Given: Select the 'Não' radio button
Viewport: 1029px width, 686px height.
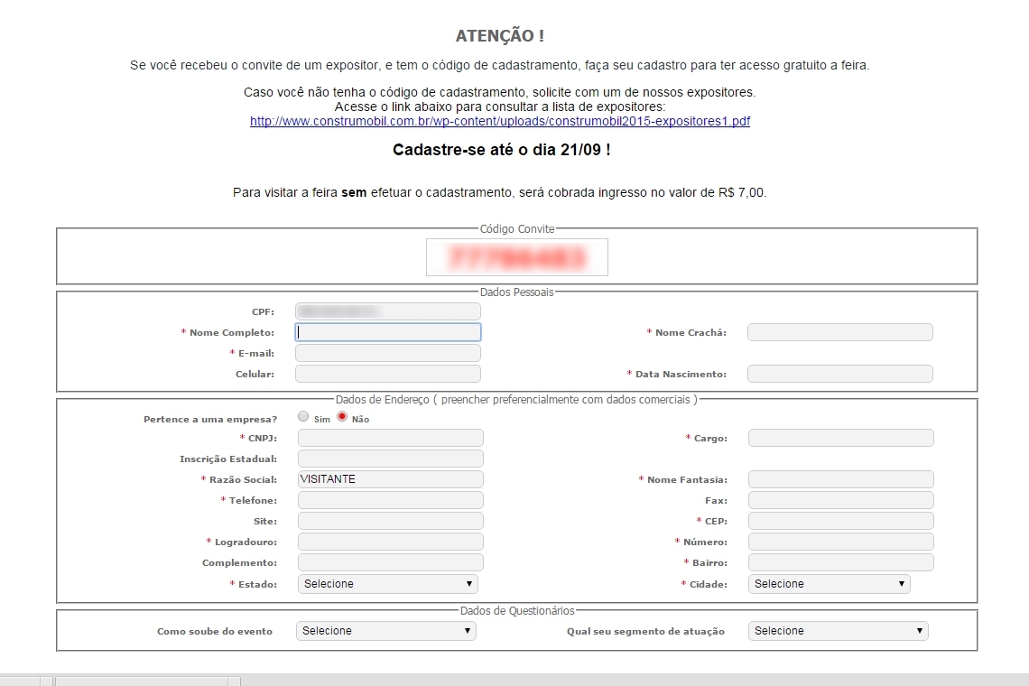Looking at the screenshot, I should pyautogui.click(x=342, y=417).
